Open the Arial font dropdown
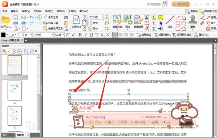Image resolution: width=218 pixels, height=139 pixels. [52, 35]
